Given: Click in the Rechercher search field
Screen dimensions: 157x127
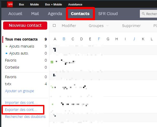Looking at the screenshot, I should coord(151,14).
